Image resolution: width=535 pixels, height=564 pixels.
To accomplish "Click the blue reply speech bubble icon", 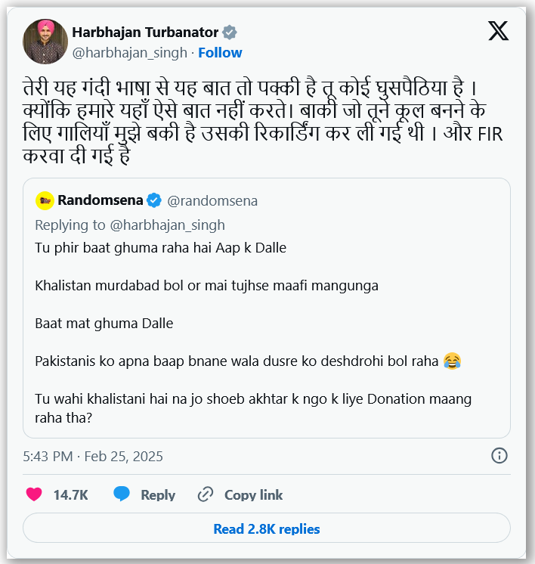I will click(122, 494).
